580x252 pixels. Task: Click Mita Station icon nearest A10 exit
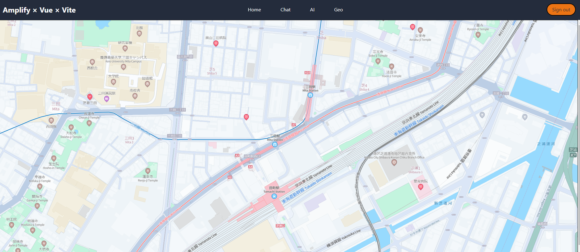point(310,95)
